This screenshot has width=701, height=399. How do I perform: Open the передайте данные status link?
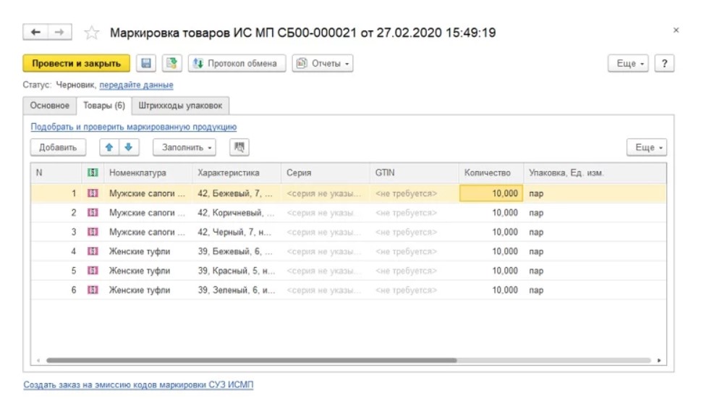coord(136,85)
